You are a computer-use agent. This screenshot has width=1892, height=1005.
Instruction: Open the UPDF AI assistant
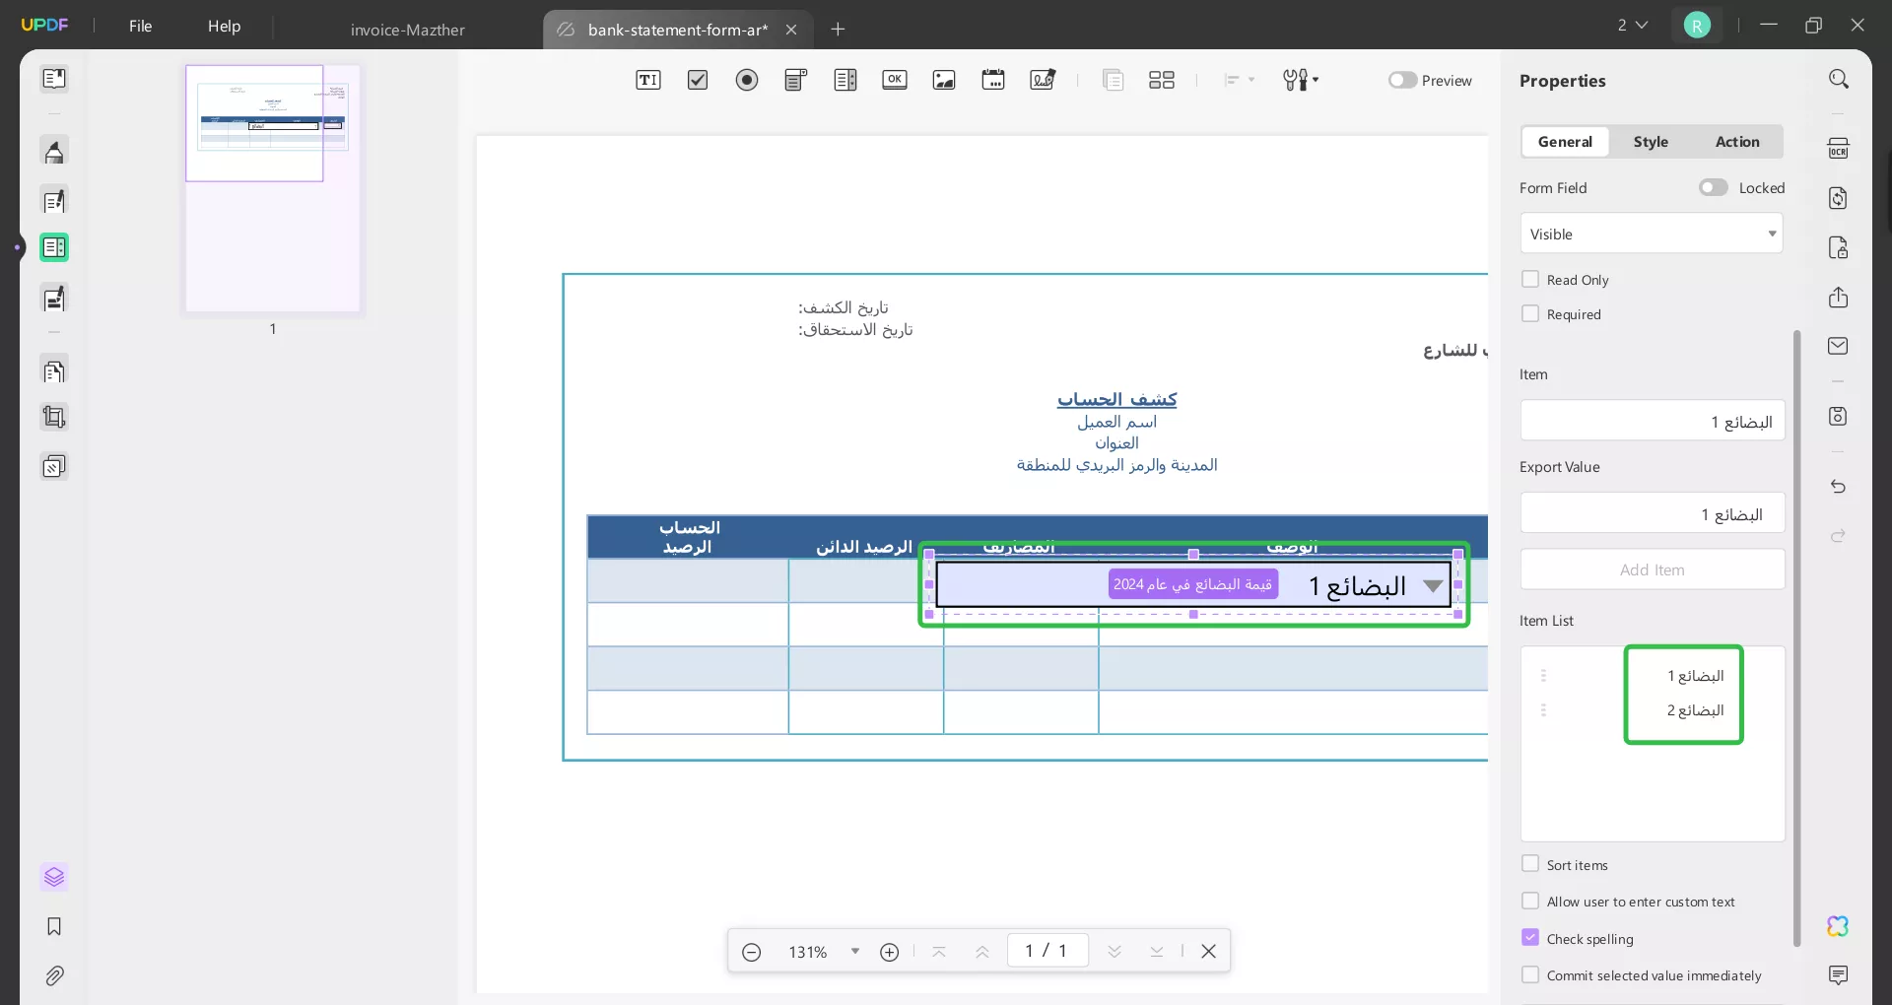coord(1838,927)
